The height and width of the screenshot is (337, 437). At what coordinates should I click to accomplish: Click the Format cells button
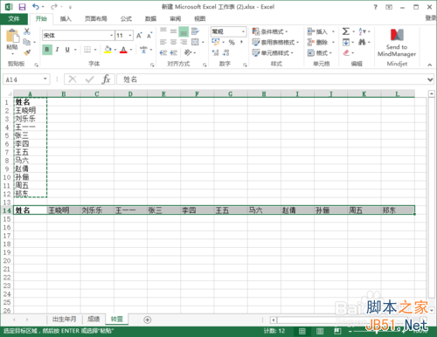click(x=320, y=52)
